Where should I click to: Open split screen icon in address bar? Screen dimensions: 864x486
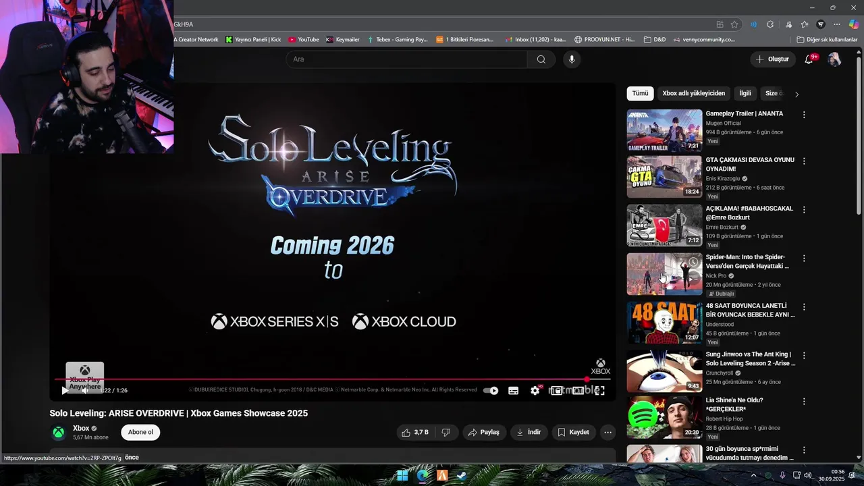click(720, 24)
